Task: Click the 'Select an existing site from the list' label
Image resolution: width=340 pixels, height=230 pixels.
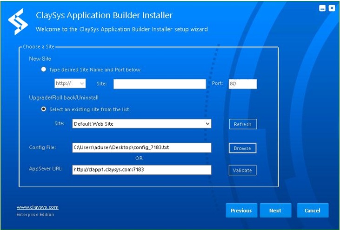Action: [89, 109]
